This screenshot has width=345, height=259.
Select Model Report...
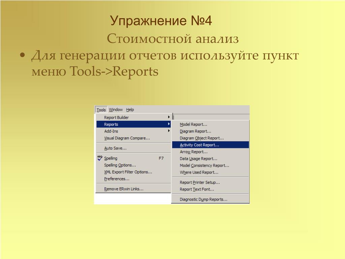coord(211,124)
